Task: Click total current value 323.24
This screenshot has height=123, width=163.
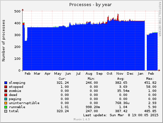Action: point(63,111)
